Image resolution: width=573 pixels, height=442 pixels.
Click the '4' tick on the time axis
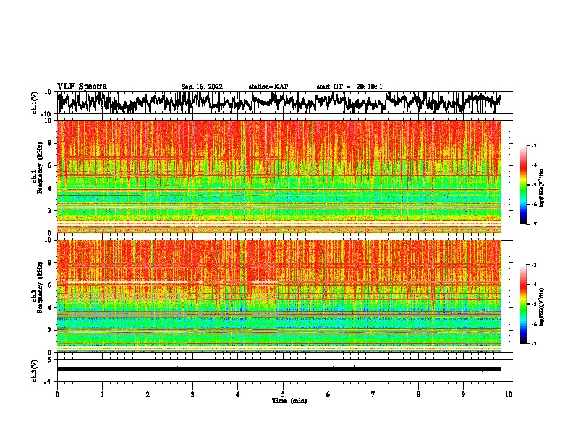coord(238,394)
